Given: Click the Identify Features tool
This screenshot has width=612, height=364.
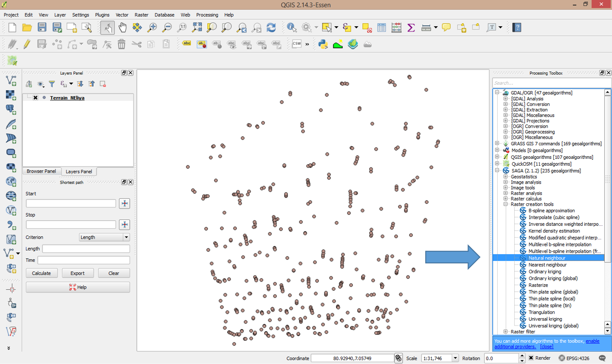Looking at the screenshot, I should point(291,27).
